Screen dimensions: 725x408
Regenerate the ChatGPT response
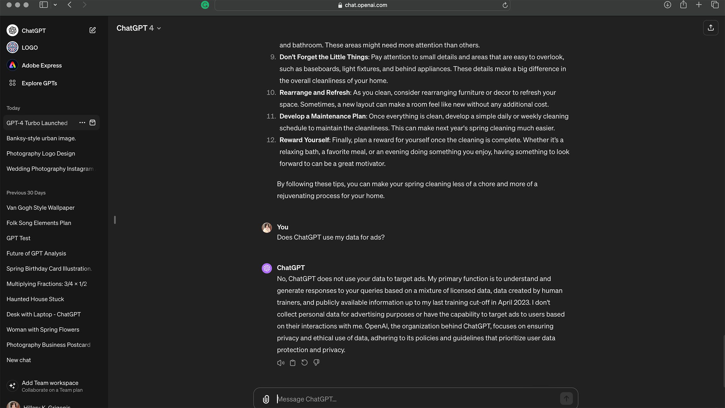point(304,363)
